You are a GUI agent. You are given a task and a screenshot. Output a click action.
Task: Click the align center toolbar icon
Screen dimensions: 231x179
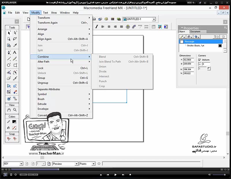tap(109, 27)
